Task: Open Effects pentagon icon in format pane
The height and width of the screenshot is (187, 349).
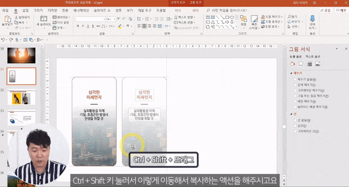Action: [x=301, y=64]
